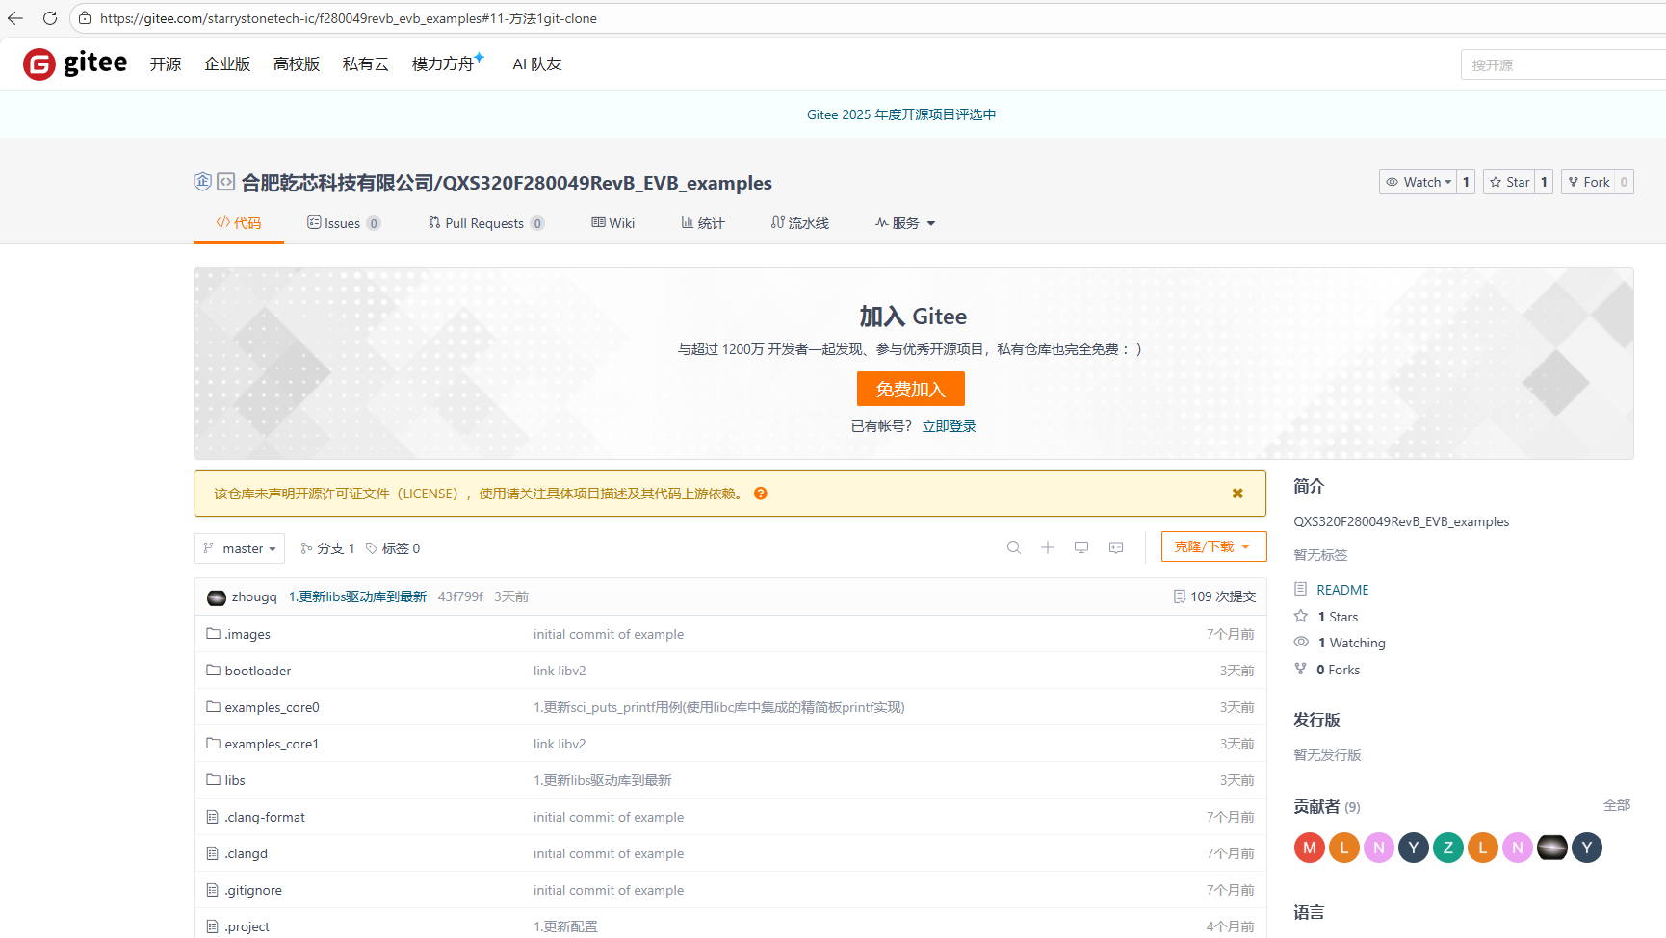Open the 克隆/下载 dropdown

click(1213, 546)
